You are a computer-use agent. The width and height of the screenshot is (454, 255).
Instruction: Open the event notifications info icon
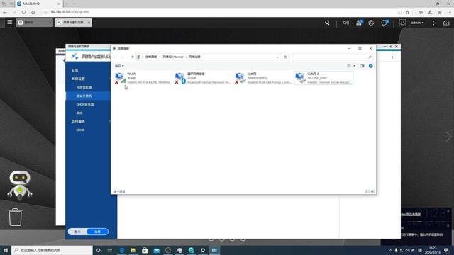384,23
